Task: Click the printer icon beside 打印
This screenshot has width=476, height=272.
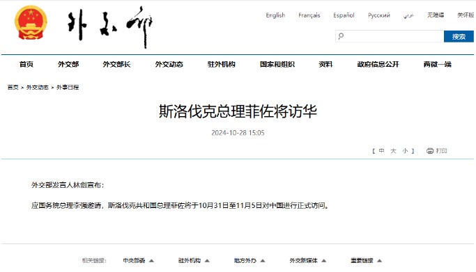Action: 430,151
